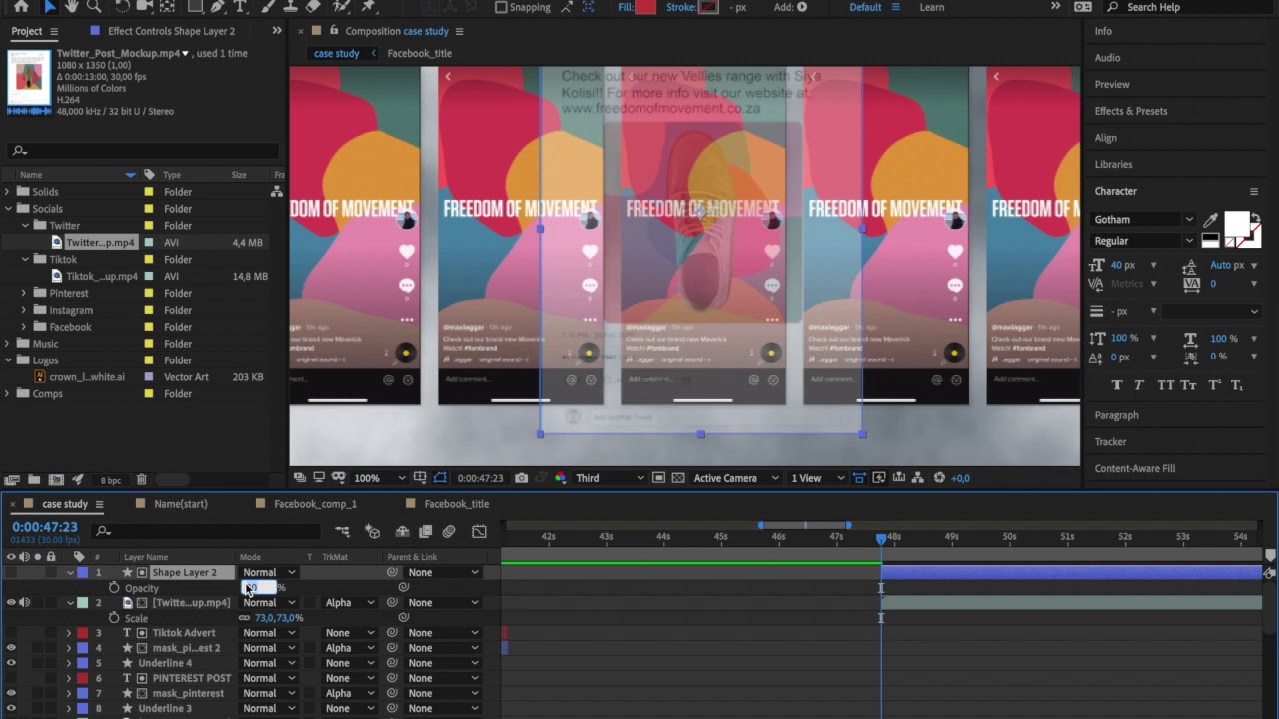1279x719 pixels.
Task: Click the snapshot camera icon in viewer
Action: click(x=521, y=478)
